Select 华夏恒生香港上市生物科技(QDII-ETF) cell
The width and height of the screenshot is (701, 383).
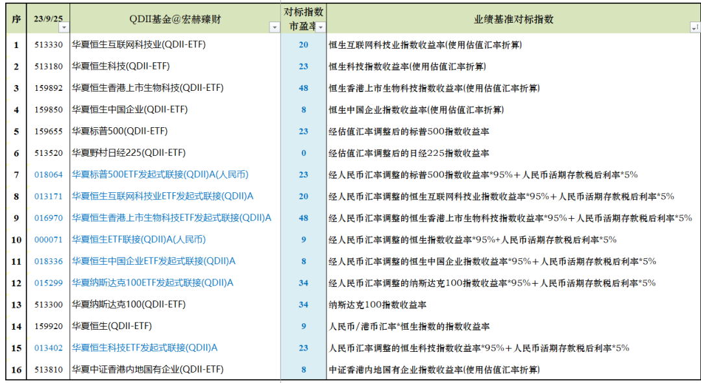coord(175,88)
